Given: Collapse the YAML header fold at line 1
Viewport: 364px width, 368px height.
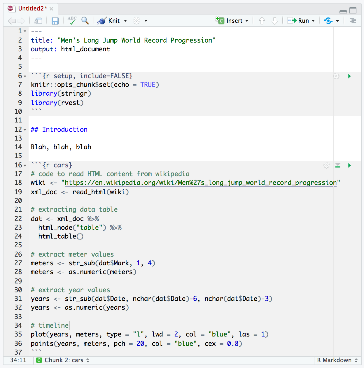Looking at the screenshot, I should tap(25, 31).
